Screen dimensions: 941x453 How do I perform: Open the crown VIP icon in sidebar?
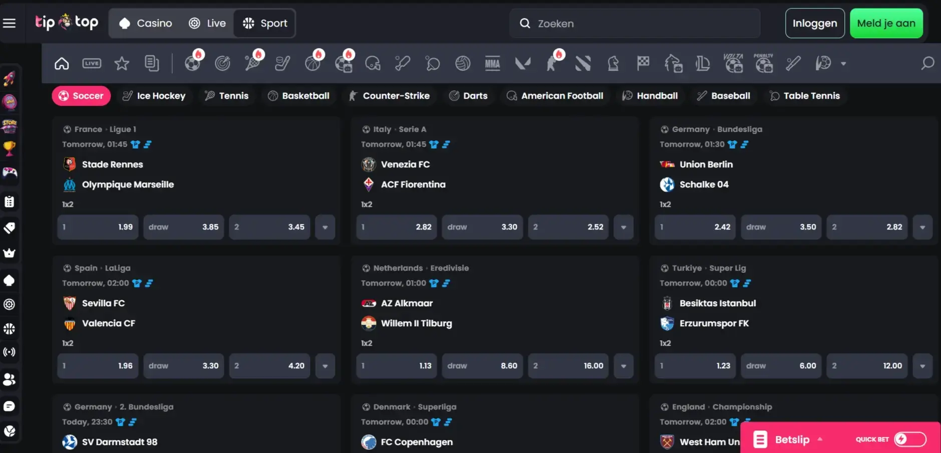pyautogui.click(x=10, y=254)
